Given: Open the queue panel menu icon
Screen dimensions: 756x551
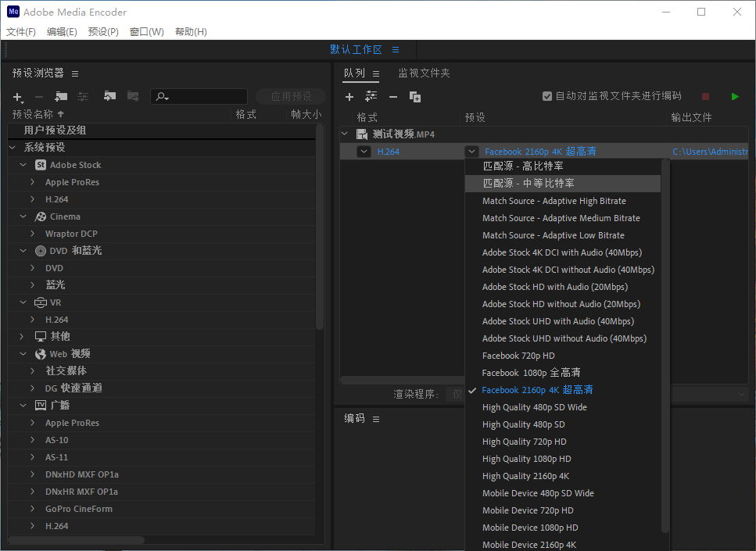Looking at the screenshot, I should (375, 73).
